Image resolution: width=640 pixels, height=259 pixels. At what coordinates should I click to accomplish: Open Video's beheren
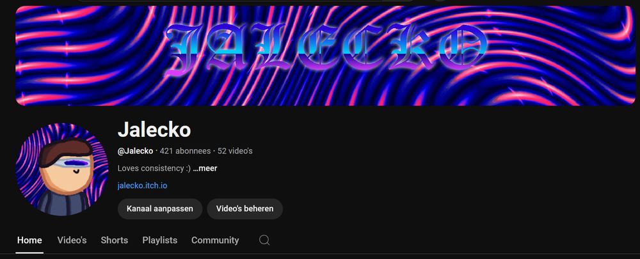[245, 209]
